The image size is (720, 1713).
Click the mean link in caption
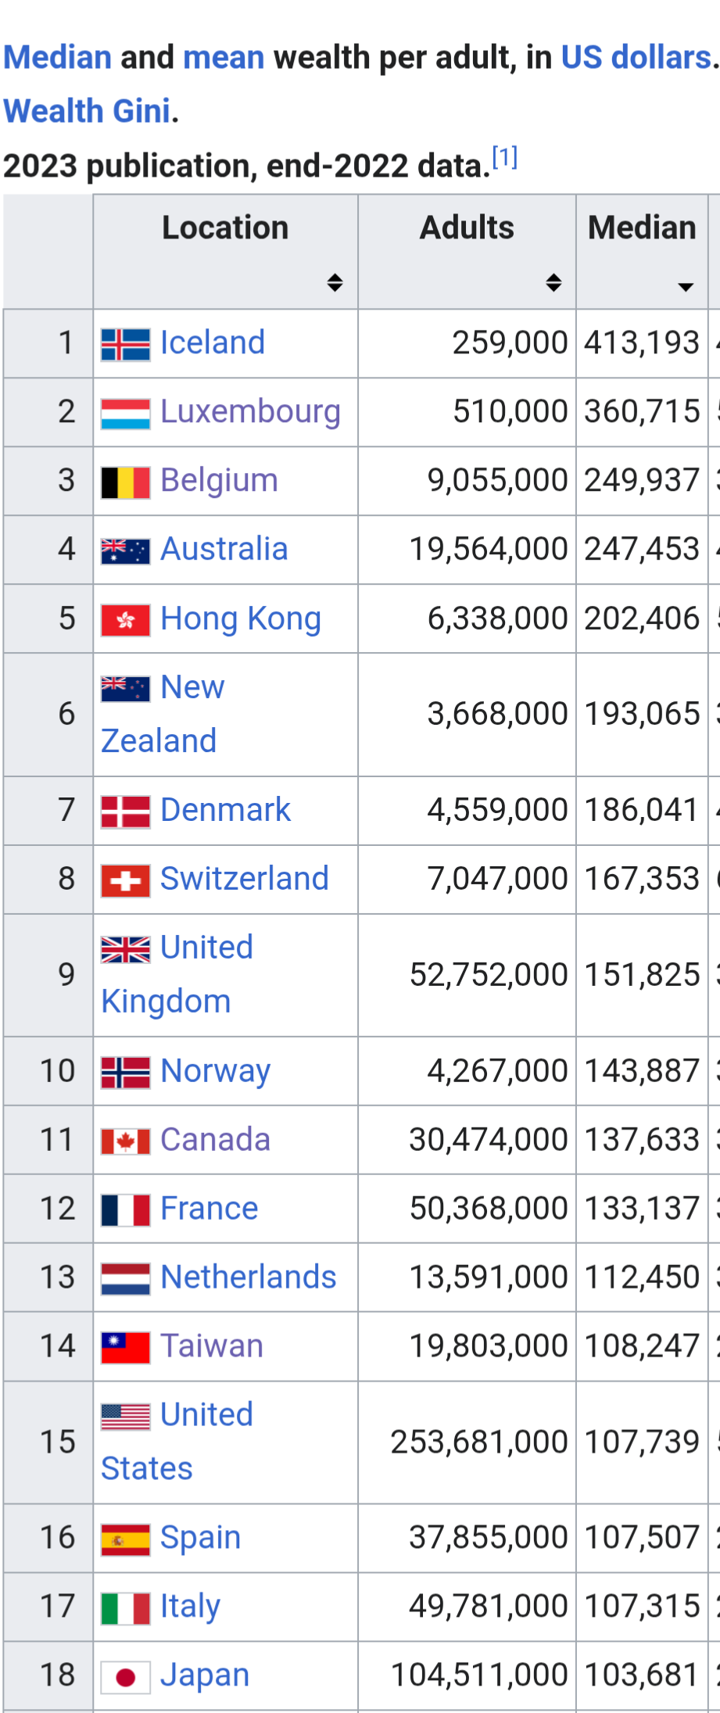click(224, 58)
